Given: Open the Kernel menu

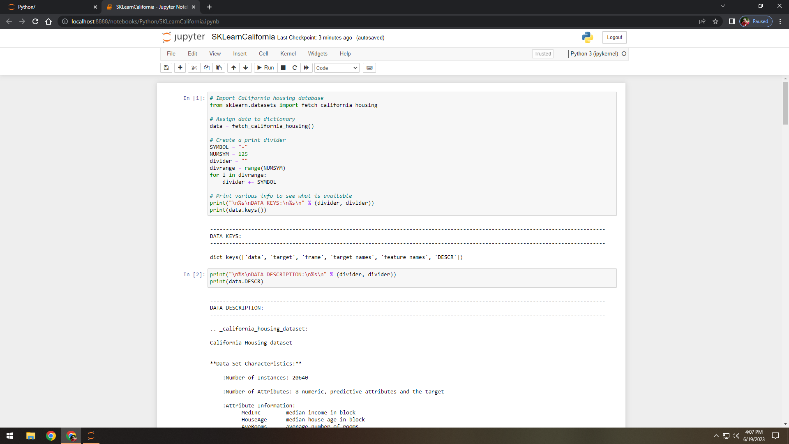Looking at the screenshot, I should click(288, 54).
